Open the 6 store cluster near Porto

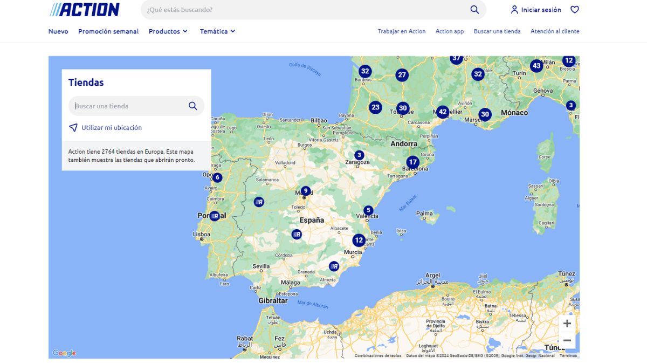tap(217, 177)
